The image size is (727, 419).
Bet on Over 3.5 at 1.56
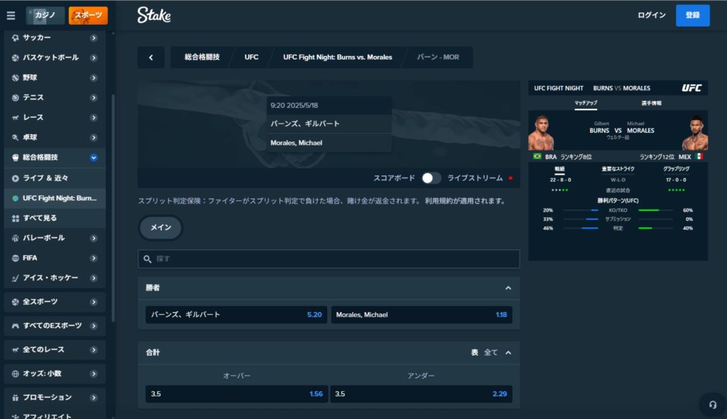(236, 394)
